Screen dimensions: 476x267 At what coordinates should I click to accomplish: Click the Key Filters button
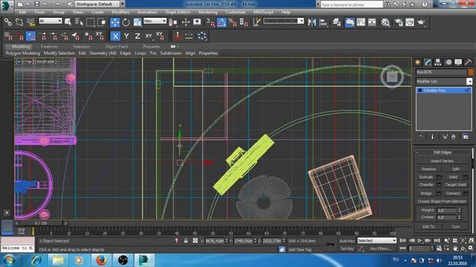(x=381, y=248)
